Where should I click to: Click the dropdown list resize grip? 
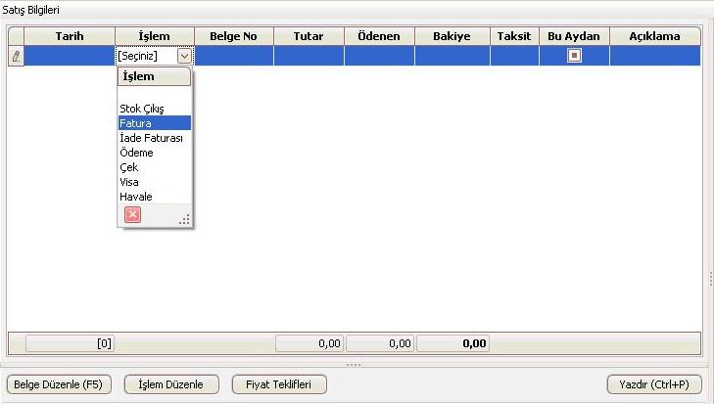click(x=185, y=220)
